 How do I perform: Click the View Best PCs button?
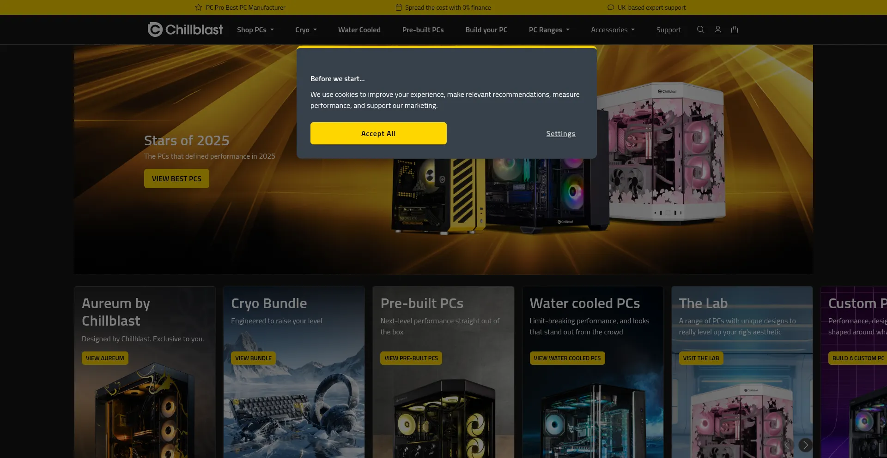tap(176, 178)
